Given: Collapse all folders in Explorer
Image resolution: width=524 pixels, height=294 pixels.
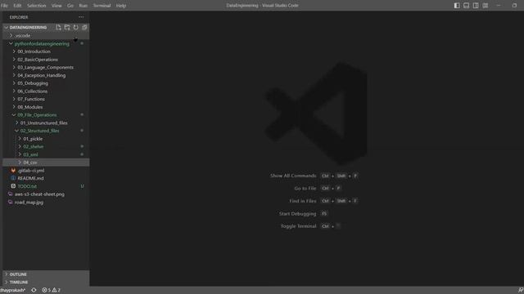Looking at the screenshot, I should coord(84,27).
